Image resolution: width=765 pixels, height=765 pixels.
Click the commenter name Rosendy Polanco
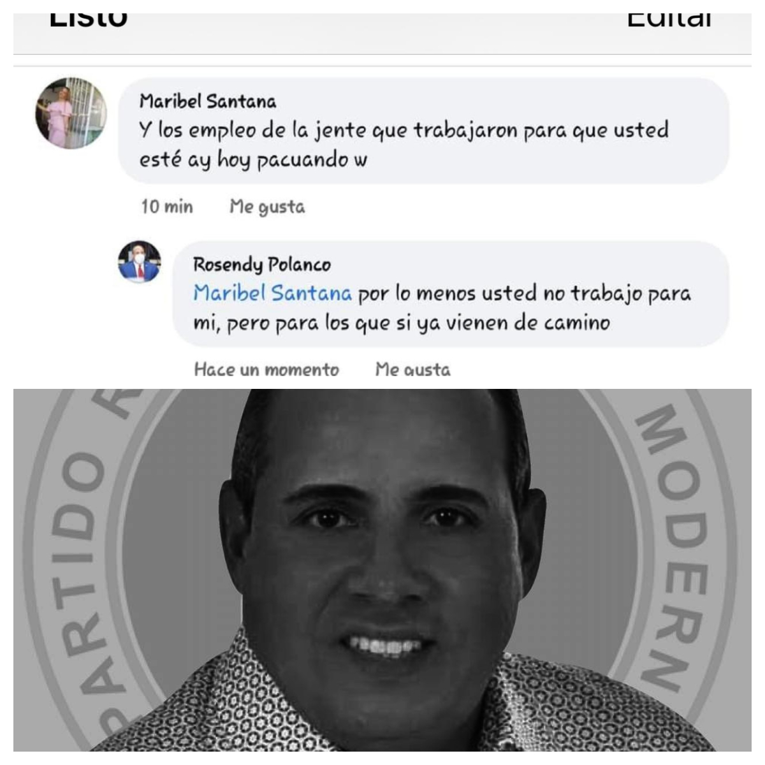(262, 264)
